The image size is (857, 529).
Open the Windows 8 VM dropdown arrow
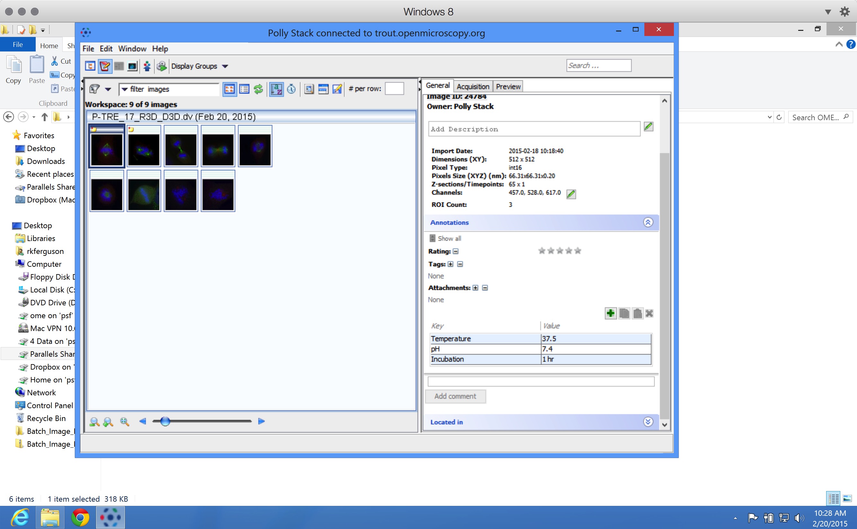tap(828, 12)
